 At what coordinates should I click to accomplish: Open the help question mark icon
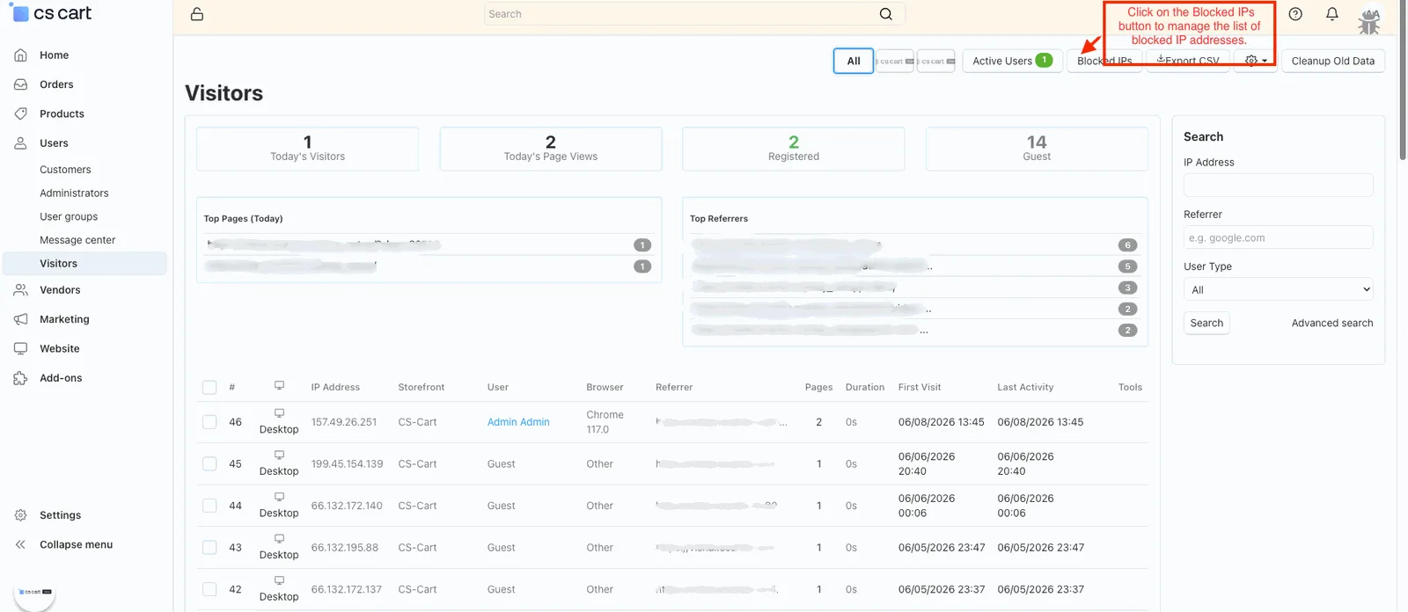pos(1295,14)
